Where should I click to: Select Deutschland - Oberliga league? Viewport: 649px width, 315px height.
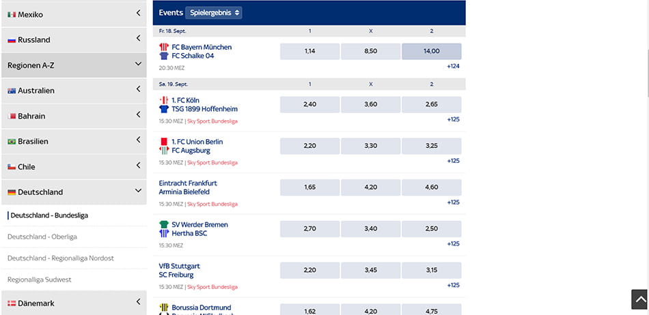42,237
